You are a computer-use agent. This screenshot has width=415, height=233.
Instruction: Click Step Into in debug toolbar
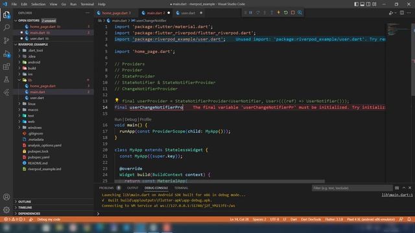click(x=265, y=13)
